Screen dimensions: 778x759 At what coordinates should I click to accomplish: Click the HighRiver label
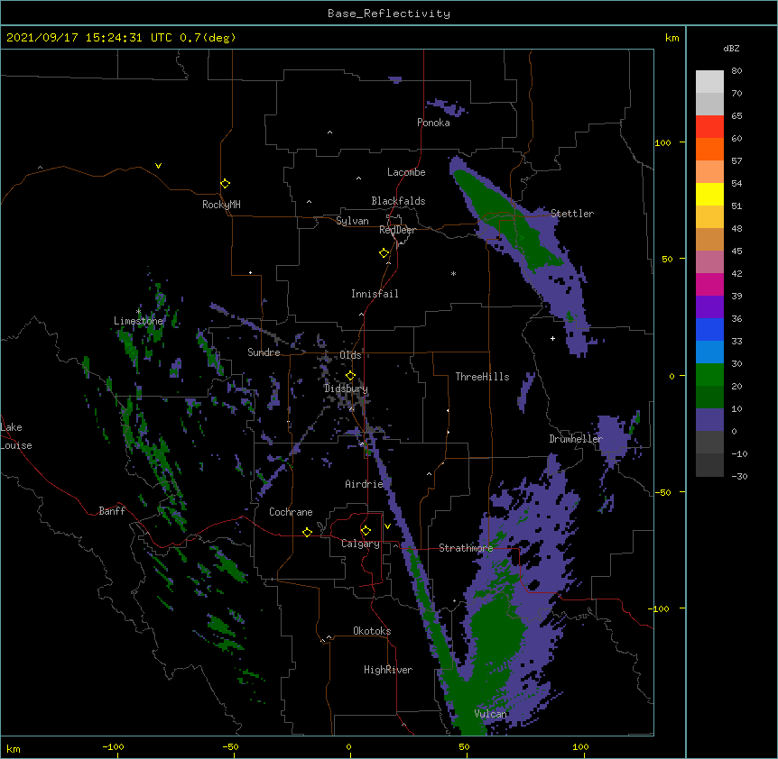coord(388,670)
